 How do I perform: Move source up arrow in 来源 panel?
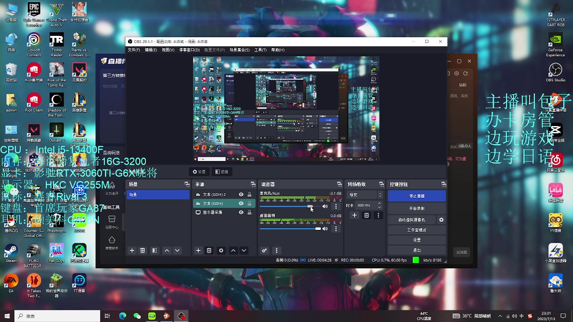point(233,250)
